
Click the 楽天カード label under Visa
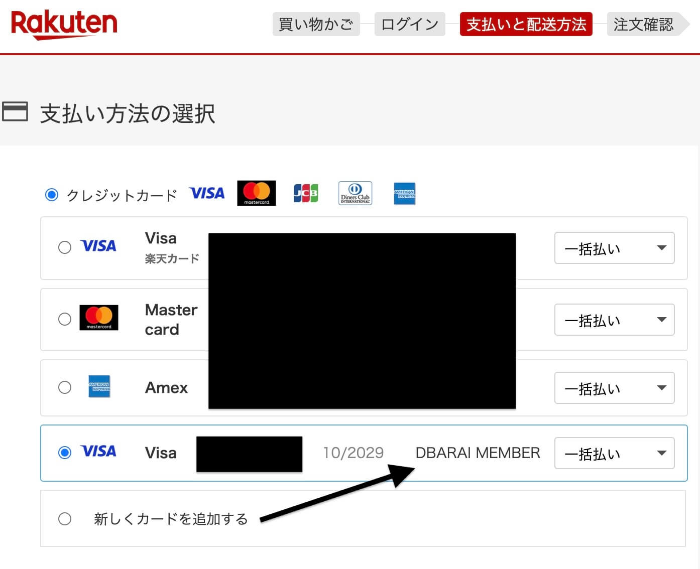click(172, 259)
